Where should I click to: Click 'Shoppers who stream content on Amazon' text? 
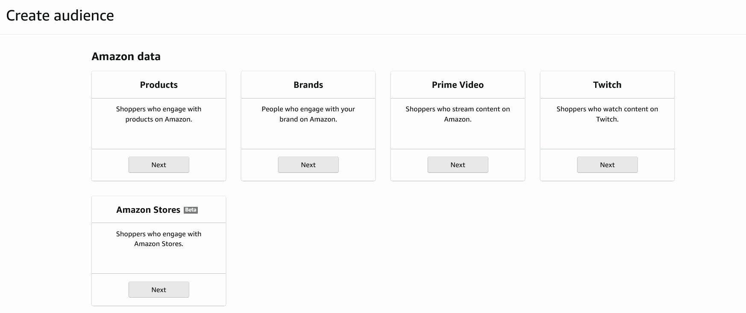(458, 114)
